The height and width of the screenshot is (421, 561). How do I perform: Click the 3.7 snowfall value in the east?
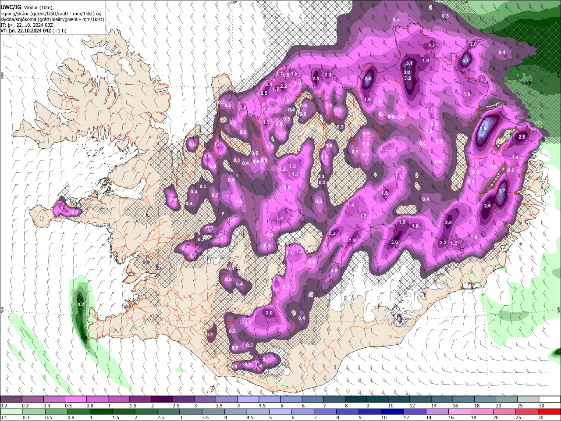(502, 191)
